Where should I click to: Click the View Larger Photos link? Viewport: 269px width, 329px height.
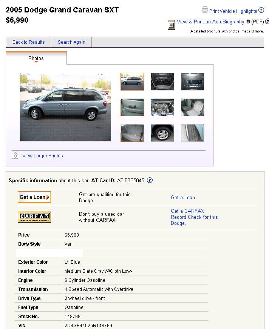pos(43,156)
